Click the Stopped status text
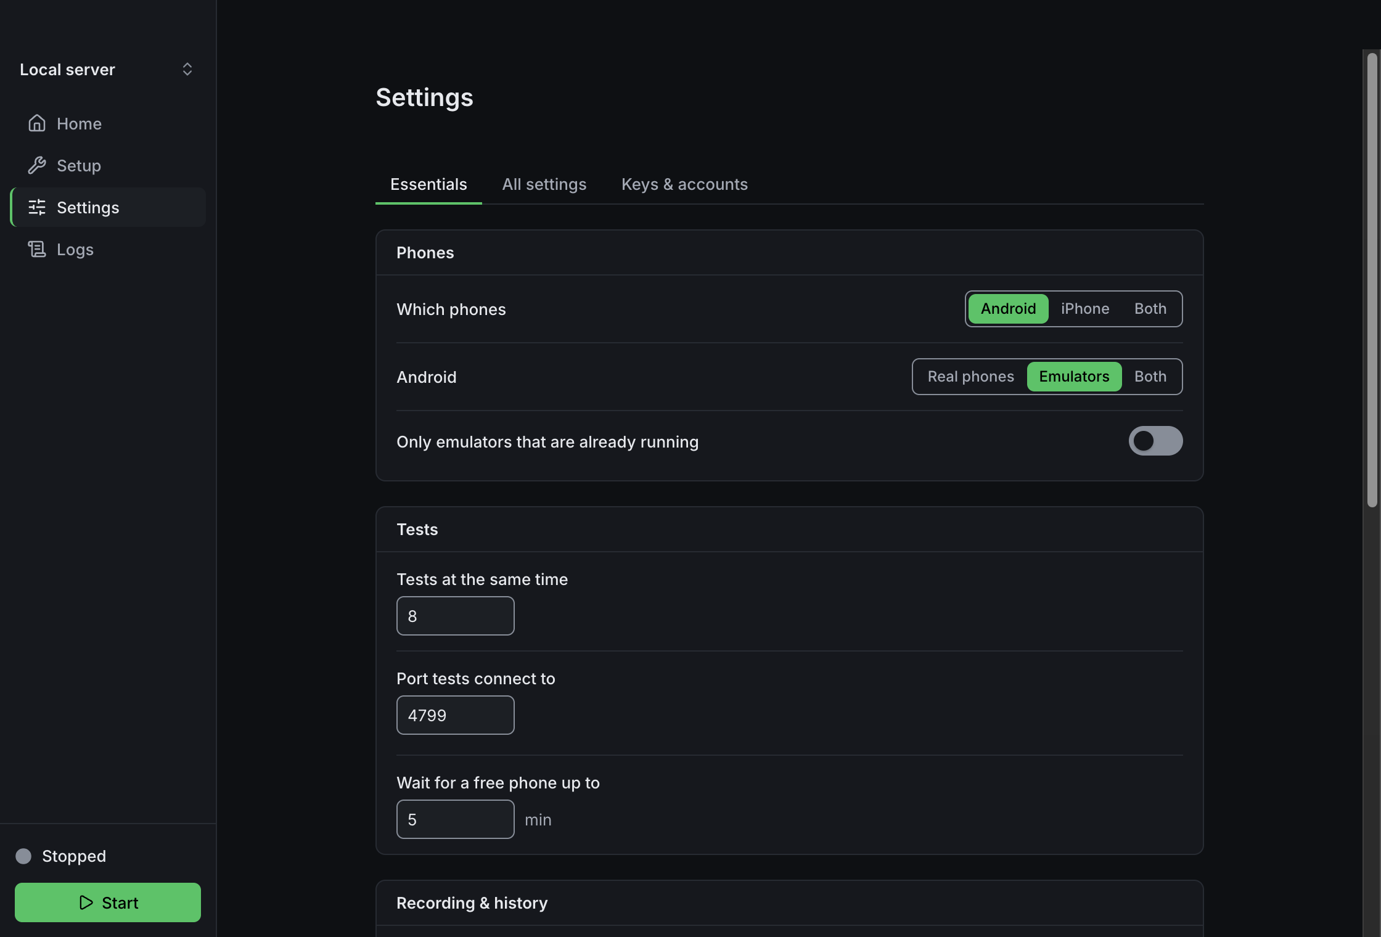Screen dimensions: 1381x937 pos(74,856)
